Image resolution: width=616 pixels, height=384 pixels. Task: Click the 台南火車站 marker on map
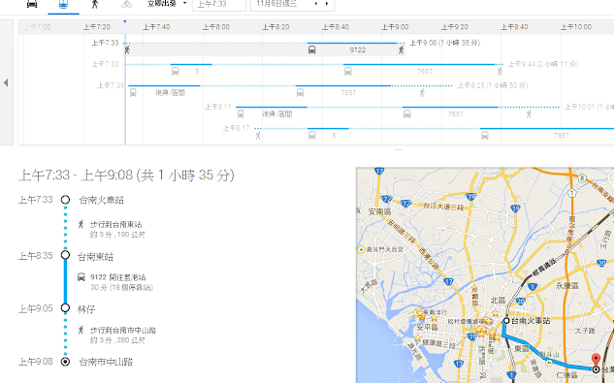pyautogui.click(x=506, y=321)
